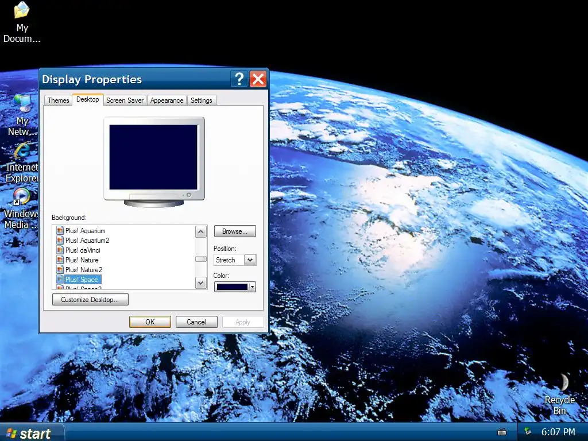The image size is (588, 441).
Task: Click the background list scrollbar thumb
Action: 200,259
